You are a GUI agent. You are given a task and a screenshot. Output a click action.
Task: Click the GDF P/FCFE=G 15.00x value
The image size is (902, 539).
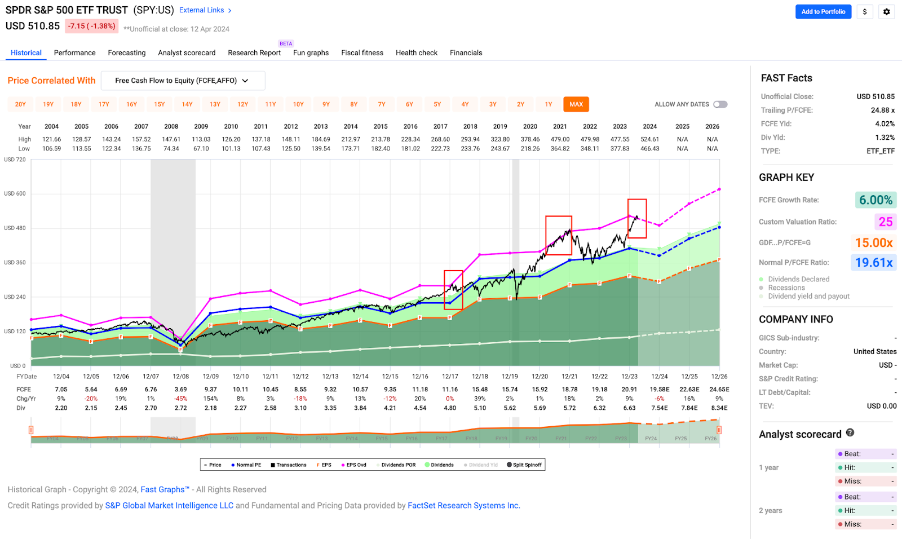pos(874,243)
